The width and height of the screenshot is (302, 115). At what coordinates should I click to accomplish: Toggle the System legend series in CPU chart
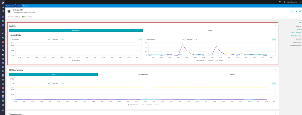(149, 105)
